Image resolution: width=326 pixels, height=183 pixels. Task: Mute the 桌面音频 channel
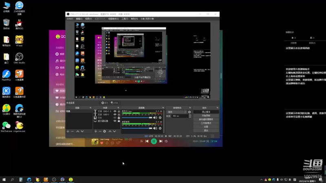tap(155, 128)
